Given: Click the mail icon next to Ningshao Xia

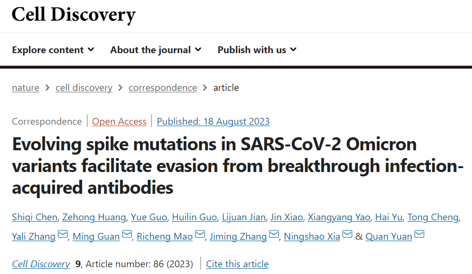Looking at the screenshot, I should click(347, 235).
